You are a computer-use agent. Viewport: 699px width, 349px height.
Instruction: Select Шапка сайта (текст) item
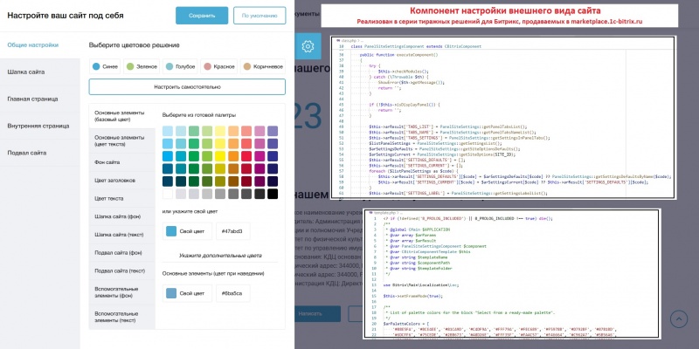pos(122,235)
